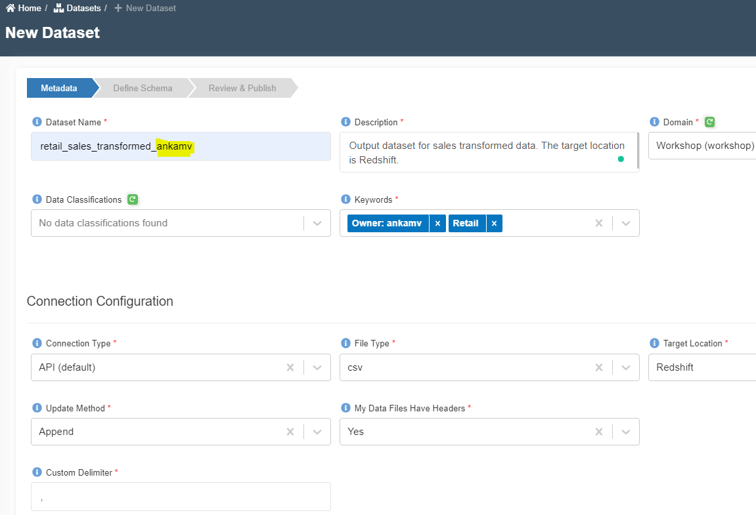Open the Domain Workshop dropdown
756x515 pixels.
pyautogui.click(x=702, y=146)
